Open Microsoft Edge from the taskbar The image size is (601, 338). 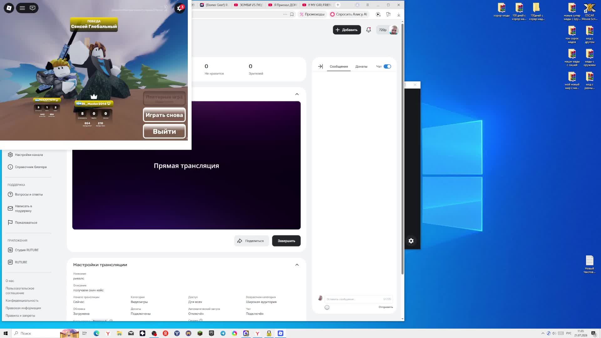click(96, 333)
